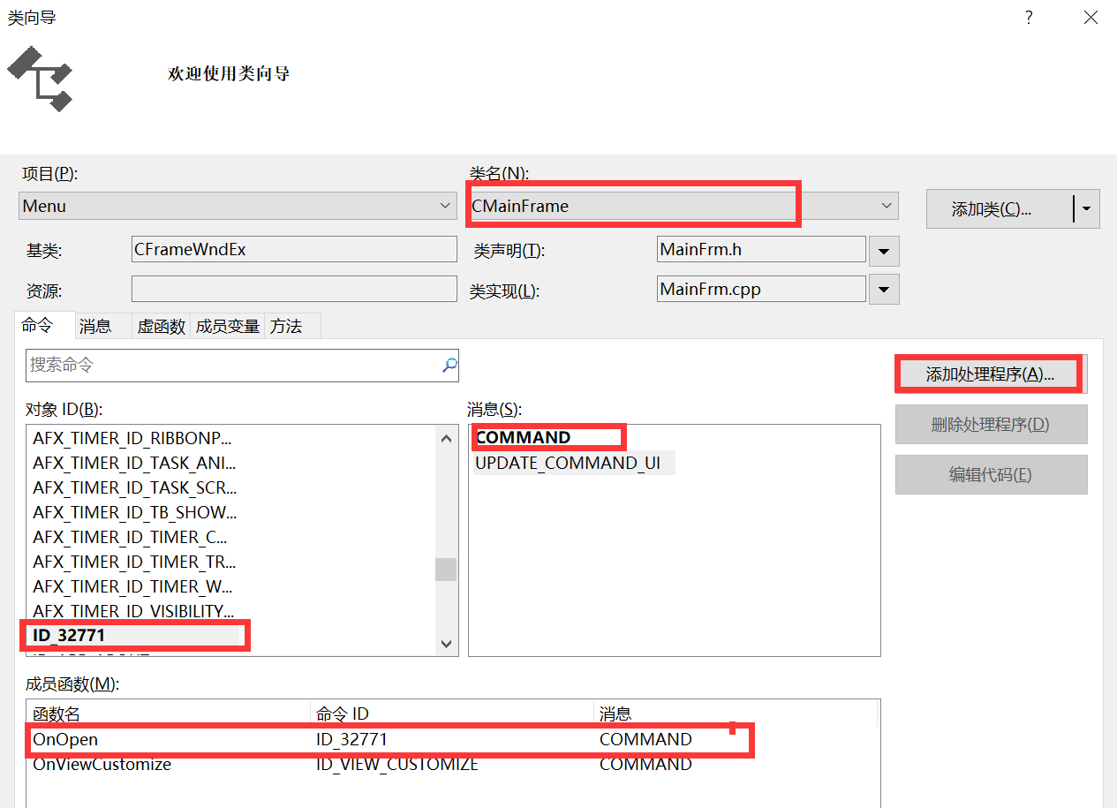Viewport: 1117px width, 808px height.
Task: Click the 基类 CFrameWndEx field
Action: 294,249
